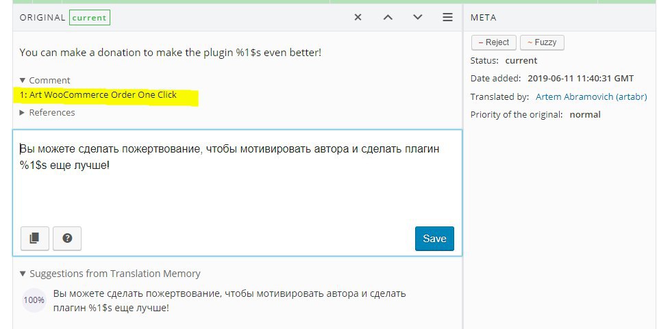Collapse Suggestions from Translation Memory

pos(110,274)
